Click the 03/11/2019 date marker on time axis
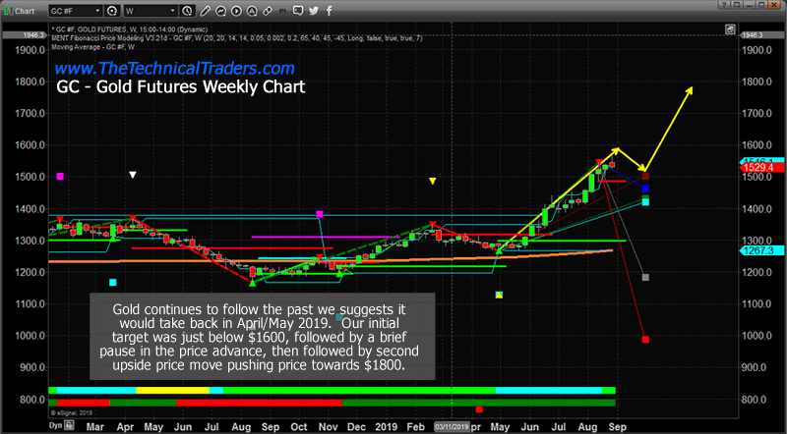 click(452, 428)
